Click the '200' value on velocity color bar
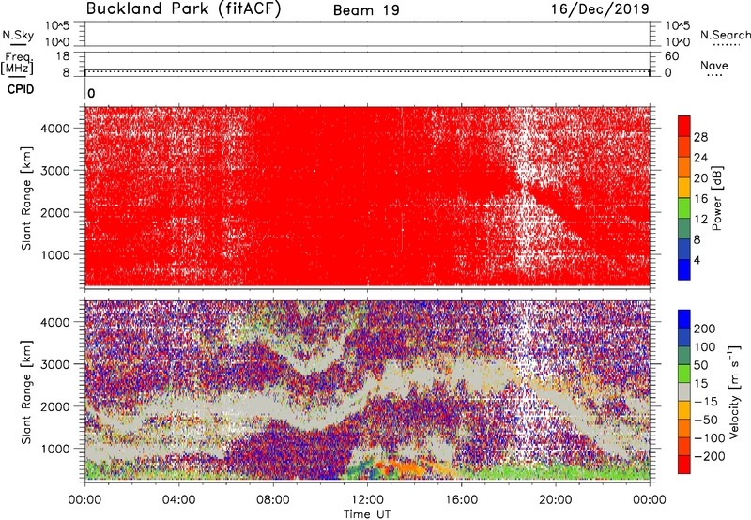The image size is (751, 520). click(705, 329)
